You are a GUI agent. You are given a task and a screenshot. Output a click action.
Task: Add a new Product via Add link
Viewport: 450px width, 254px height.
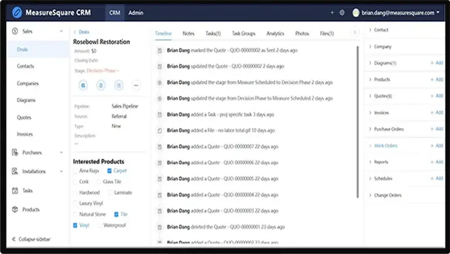(x=437, y=79)
